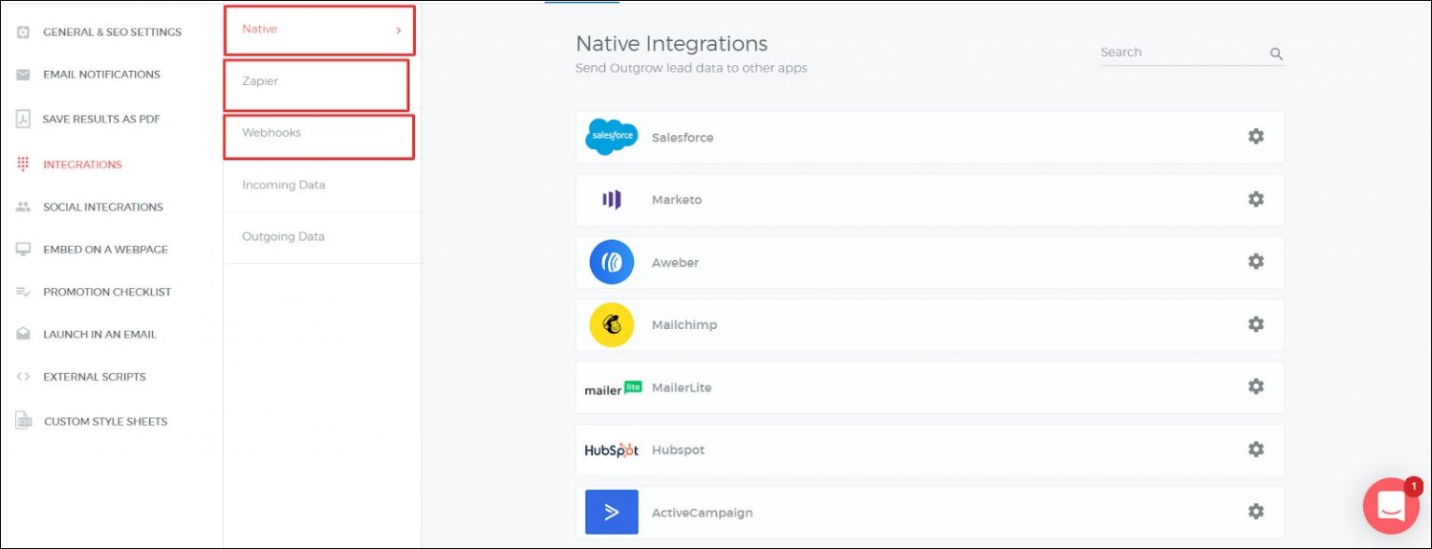Open the Salesforce settings gear
The width and height of the screenshot is (1432, 549).
tap(1256, 137)
